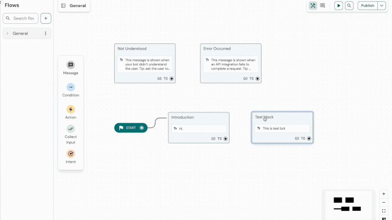The width and height of the screenshot is (392, 220).
Task: Open the General flow three-dot menu
Action: 45,34
